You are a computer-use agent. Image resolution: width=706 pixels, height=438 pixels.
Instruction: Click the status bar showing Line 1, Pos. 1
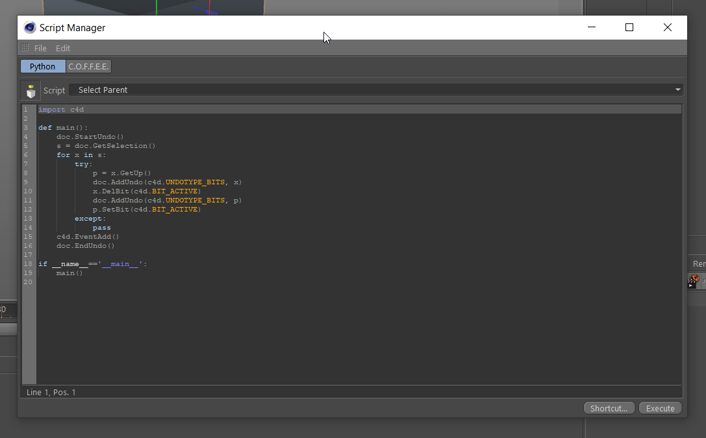(x=50, y=392)
